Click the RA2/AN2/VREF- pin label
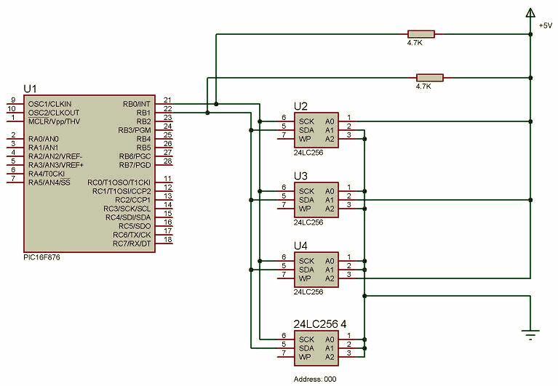The image size is (558, 386). (55, 156)
